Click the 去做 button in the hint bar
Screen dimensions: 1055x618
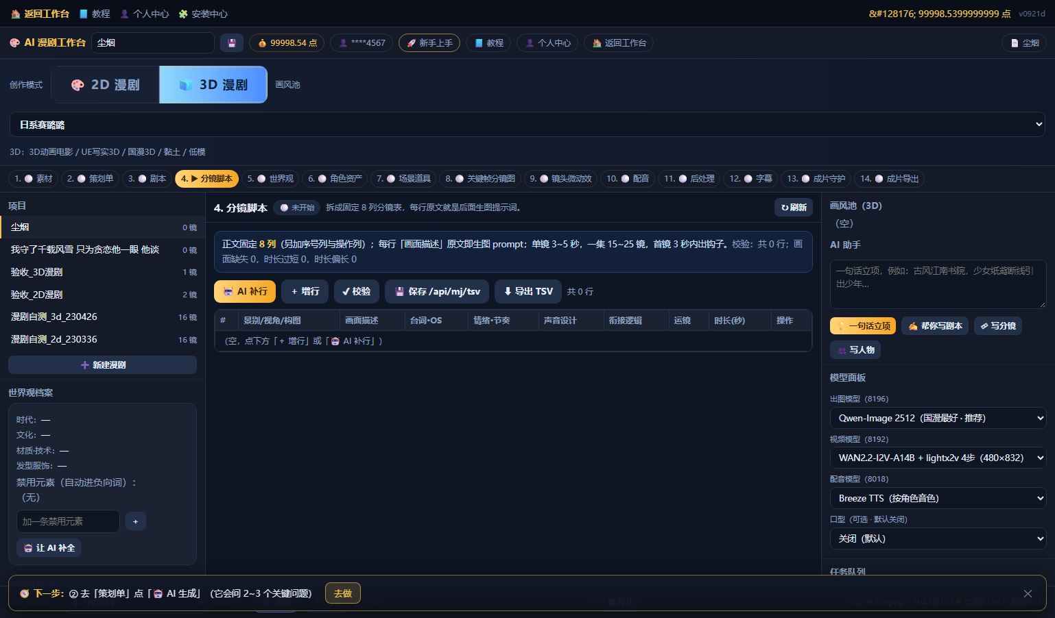(343, 593)
